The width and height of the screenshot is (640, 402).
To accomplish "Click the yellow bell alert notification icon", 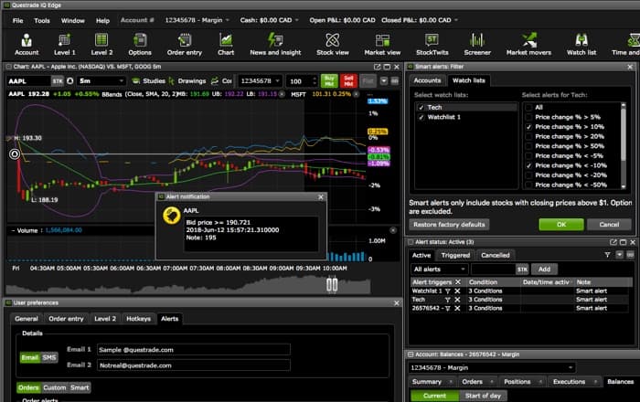I will pos(172,216).
